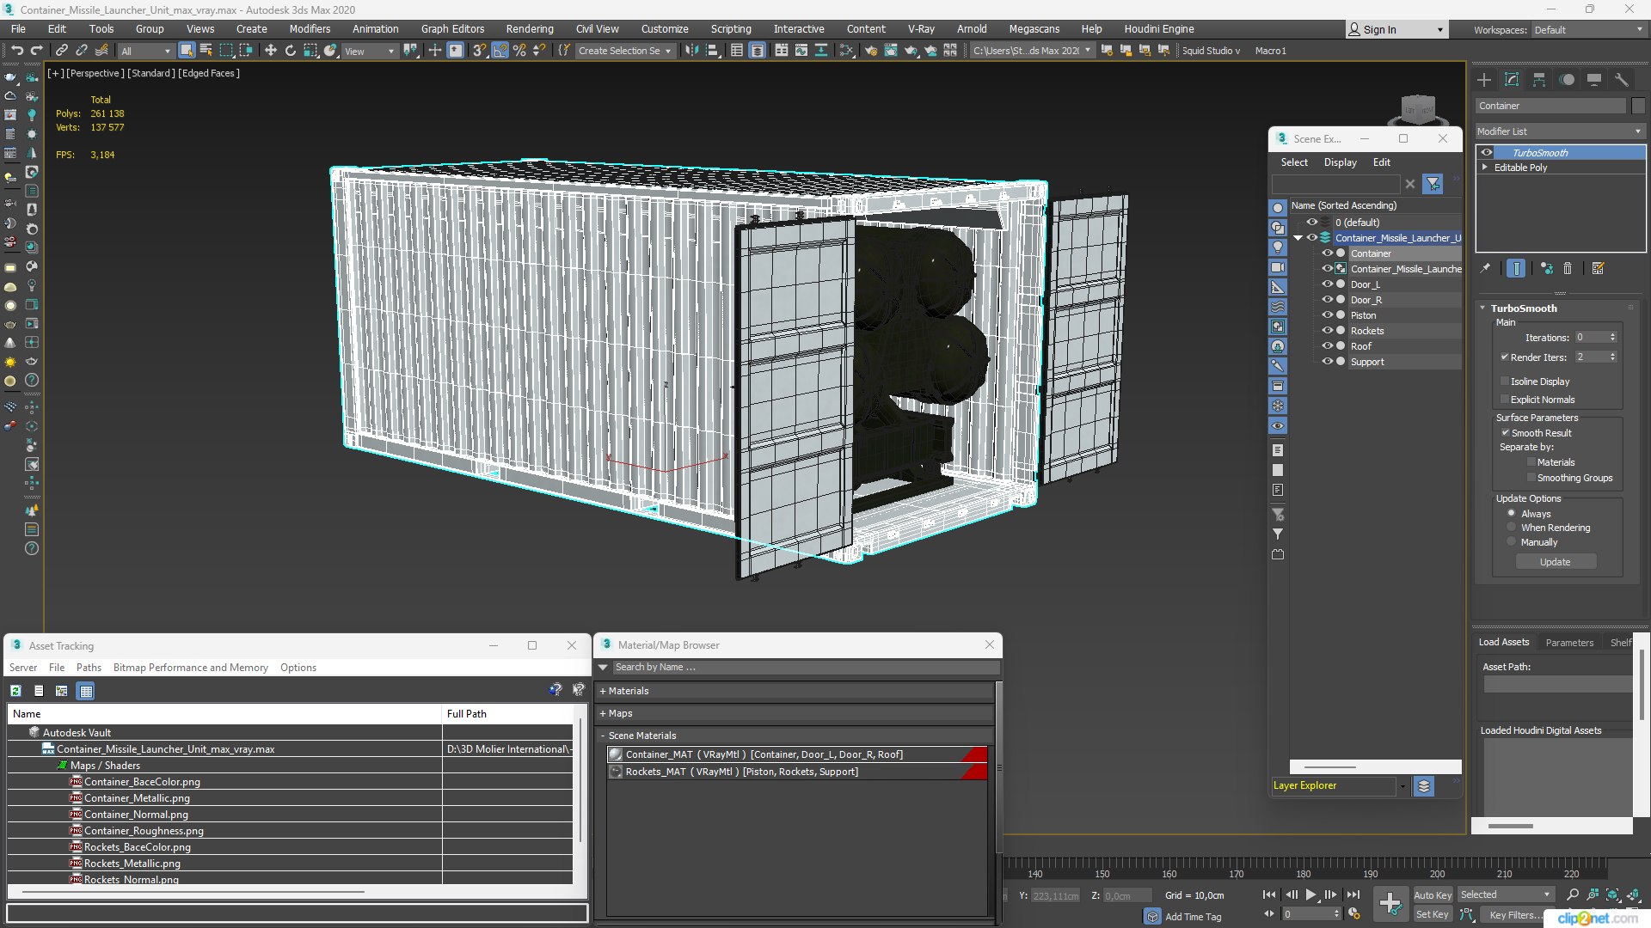Collapse the Container_Missile_Launcher layer in Scene Explorer
Image resolution: width=1651 pixels, height=928 pixels.
click(x=1298, y=238)
